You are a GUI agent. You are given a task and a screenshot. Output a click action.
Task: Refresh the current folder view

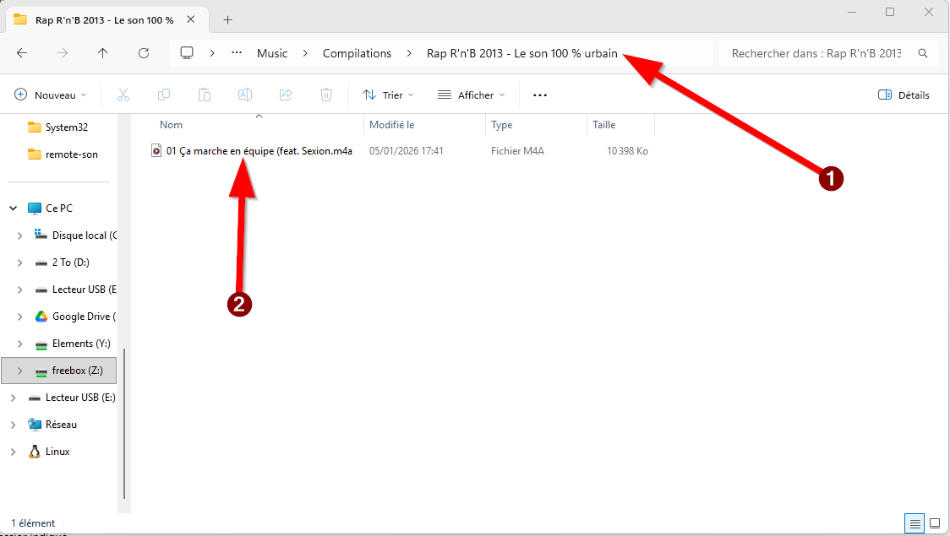click(x=144, y=53)
